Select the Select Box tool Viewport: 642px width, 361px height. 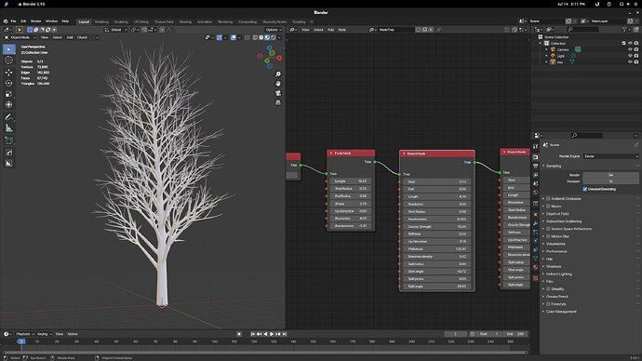(x=8, y=49)
